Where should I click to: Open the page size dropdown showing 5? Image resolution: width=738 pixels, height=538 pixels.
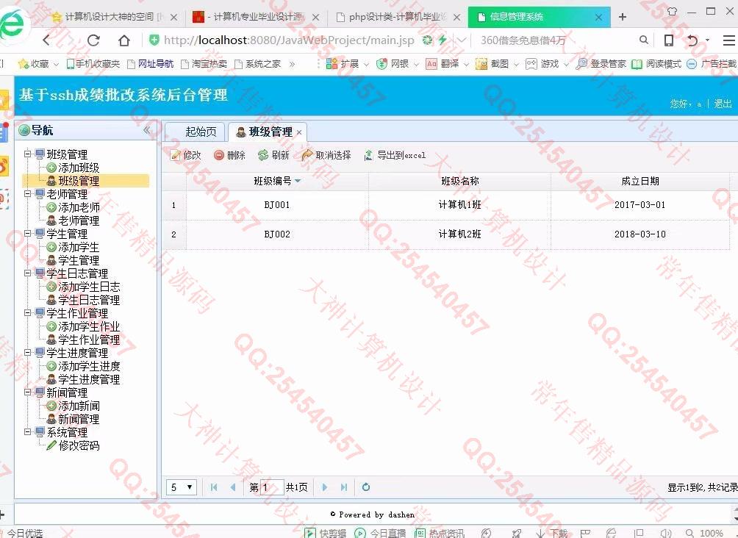pyautogui.click(x=182, y=487)
